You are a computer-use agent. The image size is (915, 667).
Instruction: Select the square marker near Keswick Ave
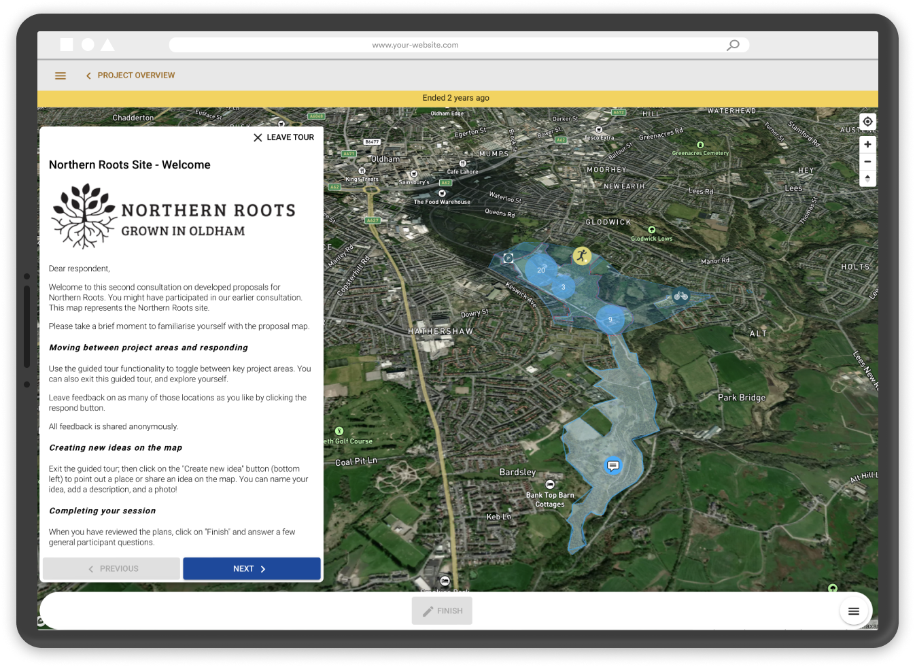click(x=508, y=258)
